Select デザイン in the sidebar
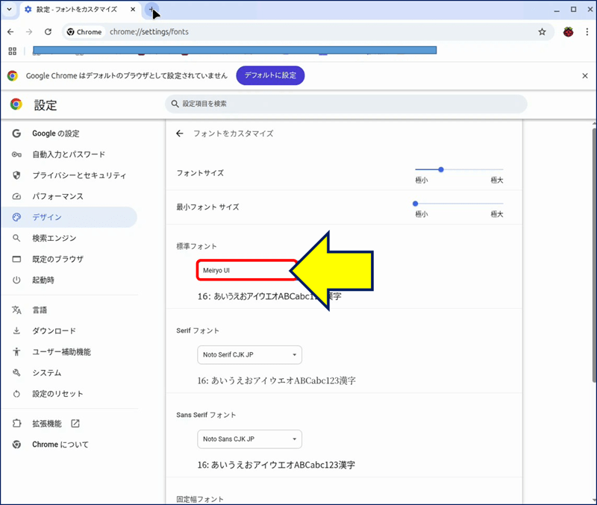This screenshot has width=597, height=505. pyautogui.click(x=69, y=217)
